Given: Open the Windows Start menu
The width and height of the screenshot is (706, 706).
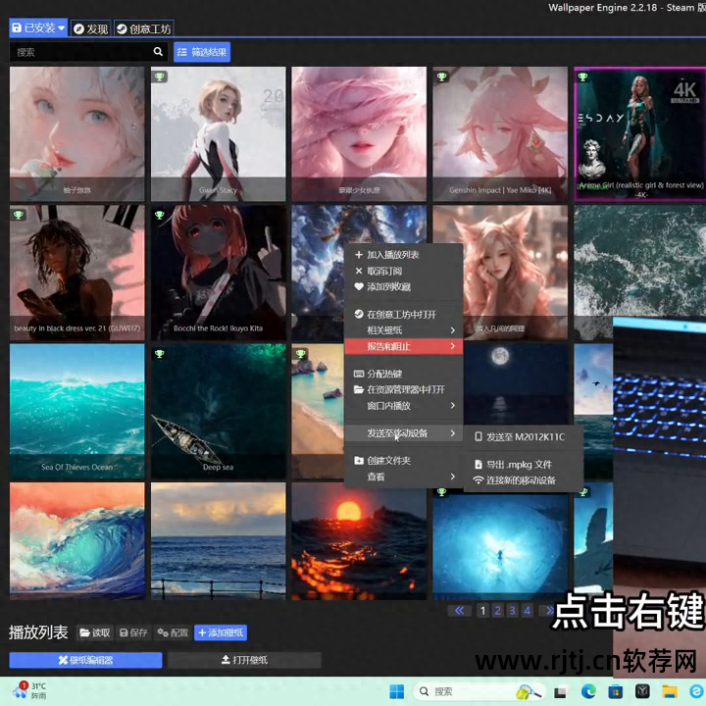Looking at the screenshot, I should click(397, 691).
